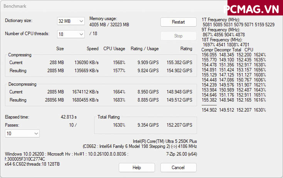The height and width of the screenshot is (178, 283).
Task: Click the Cancel button
Action: [178, 168]
